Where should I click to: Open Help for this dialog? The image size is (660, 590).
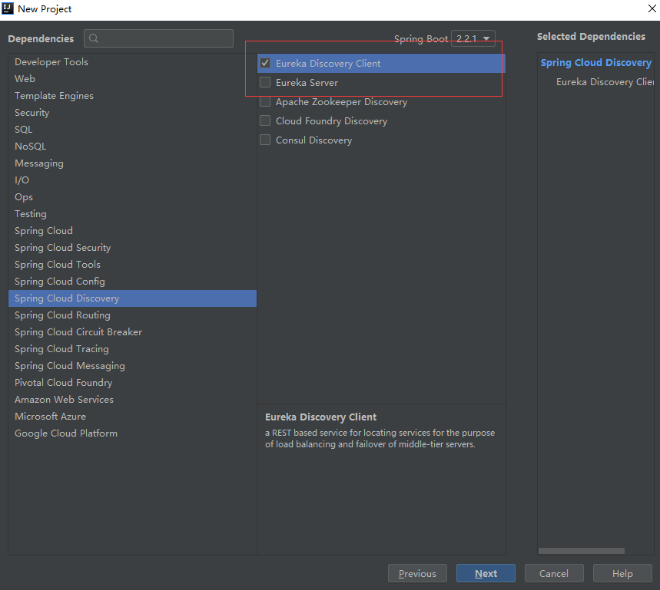click(622, 573)
